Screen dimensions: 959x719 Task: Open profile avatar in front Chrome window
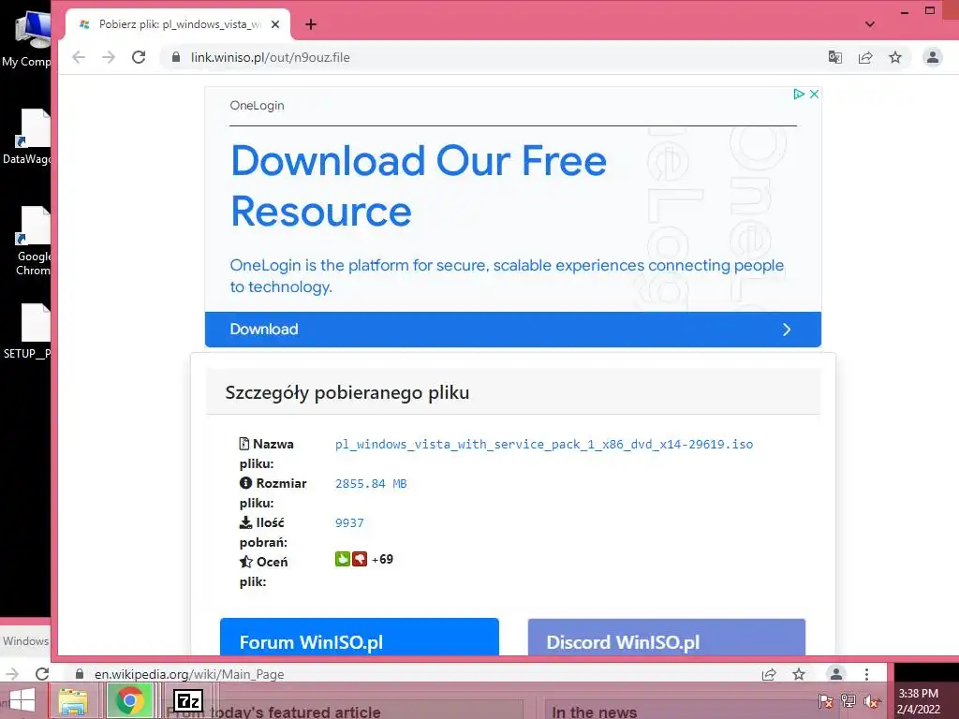pos(932,57)
